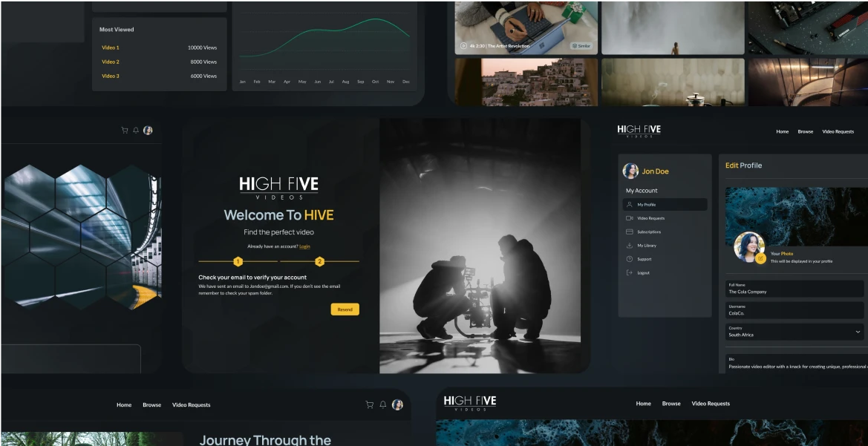The width and height of the screenshot is (868, 446).
Task: Open Video Requests in the account sidebar
Action: tap(650, 218)
